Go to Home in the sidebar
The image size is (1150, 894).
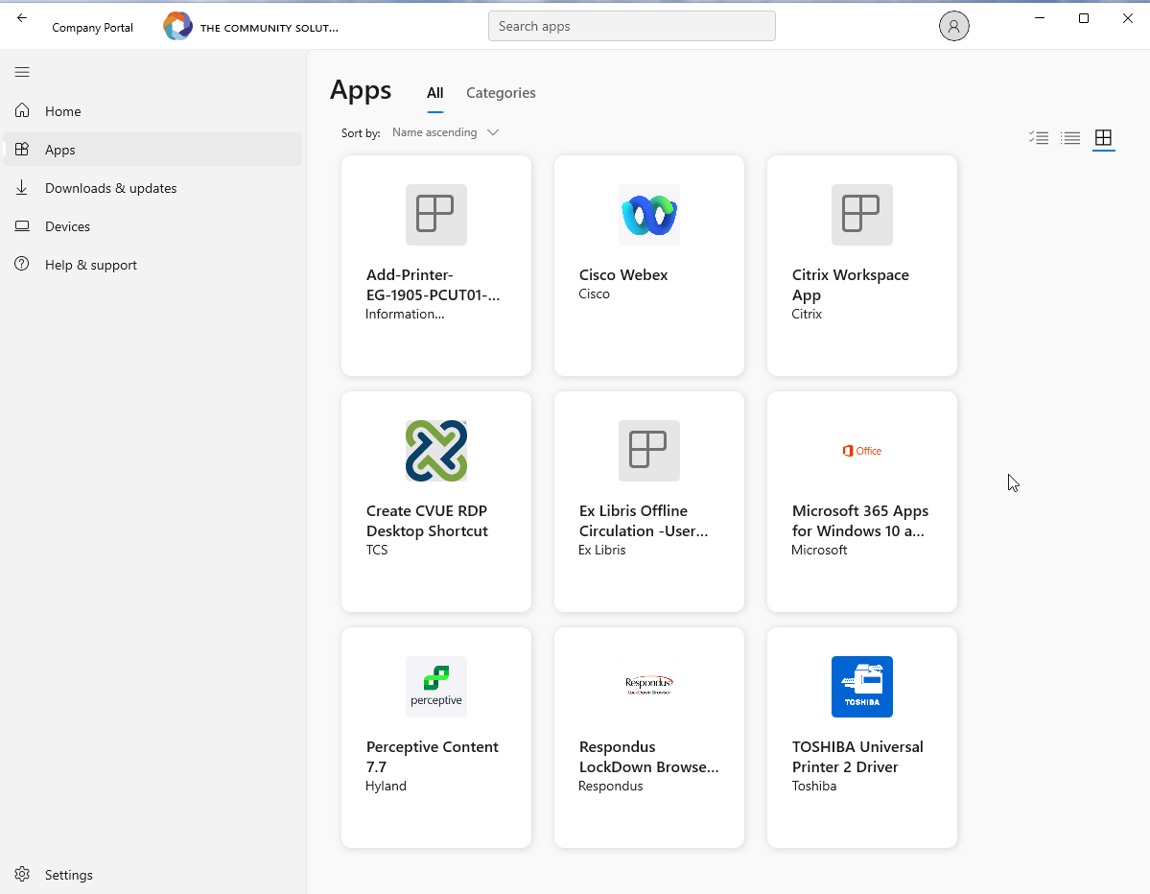coord(153,110)
